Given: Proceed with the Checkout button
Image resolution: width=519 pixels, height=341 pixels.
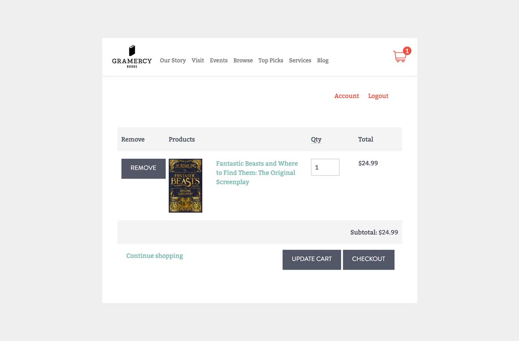Looking at the screenshot, I should click(x=368, y=259).
